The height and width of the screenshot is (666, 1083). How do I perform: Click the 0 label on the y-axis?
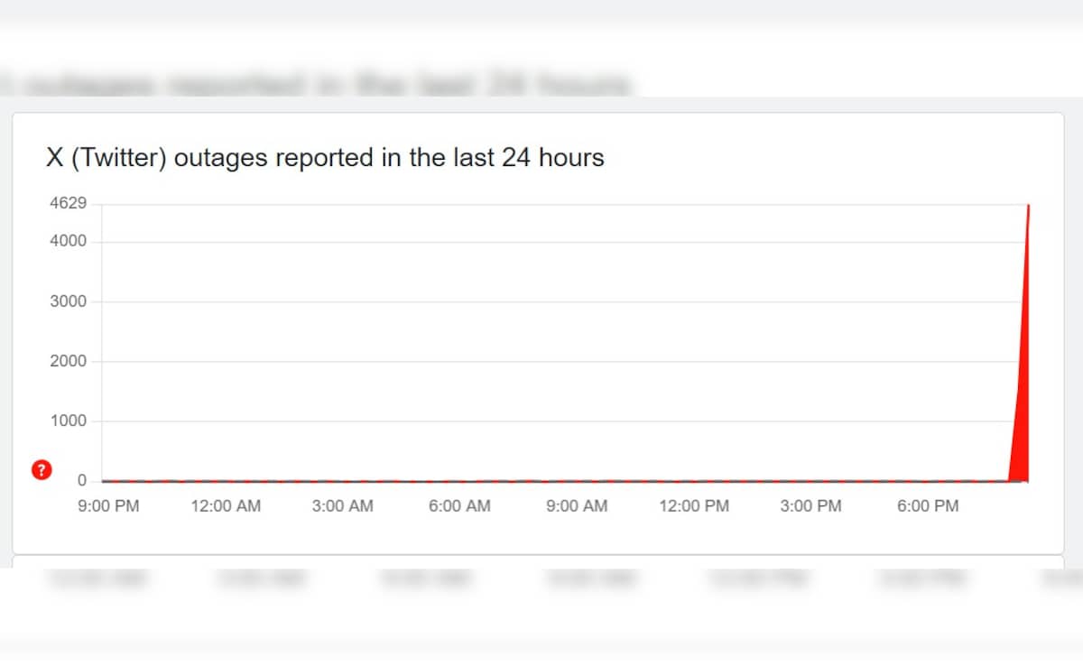pos(80,480)
